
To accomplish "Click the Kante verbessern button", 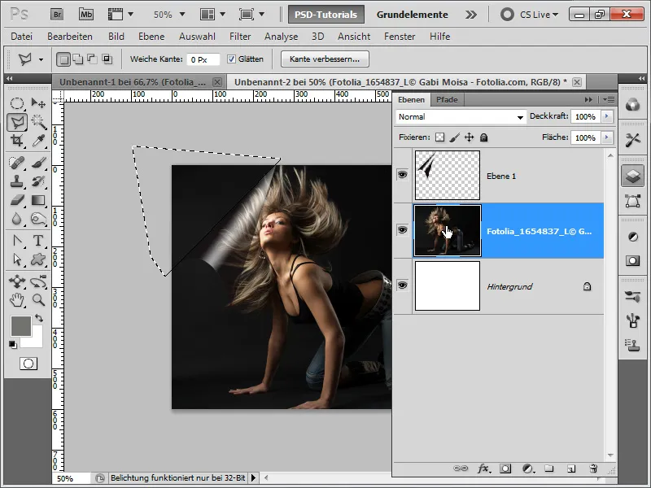I will (x=325, y=59).
